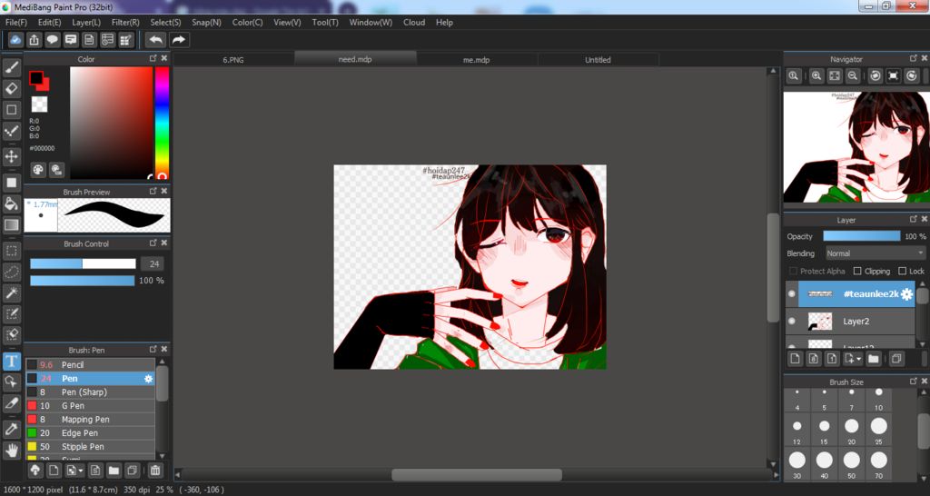Click the canvas horizontal scrollbar

[x=476, y=474]
